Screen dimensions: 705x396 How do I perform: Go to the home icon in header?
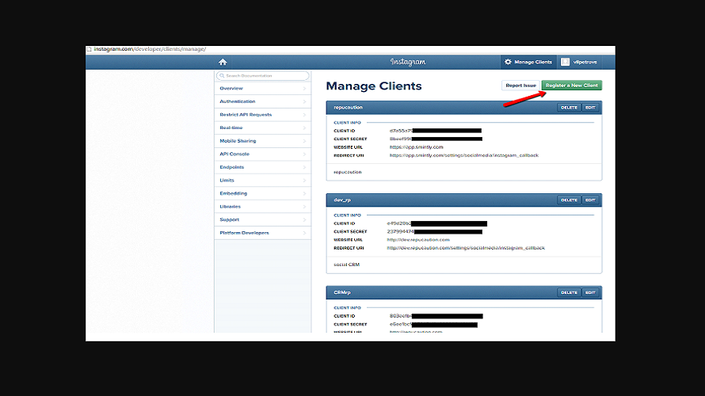(223, 62)
